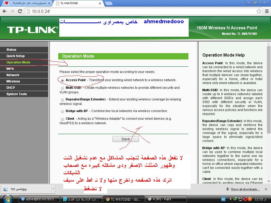Reload the page with refresh icon
Image resolution: width=271 pixels, height=203 pixels.
coord(20,11)
